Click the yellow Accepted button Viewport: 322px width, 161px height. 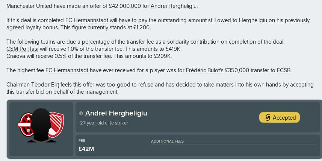(279, 118)
